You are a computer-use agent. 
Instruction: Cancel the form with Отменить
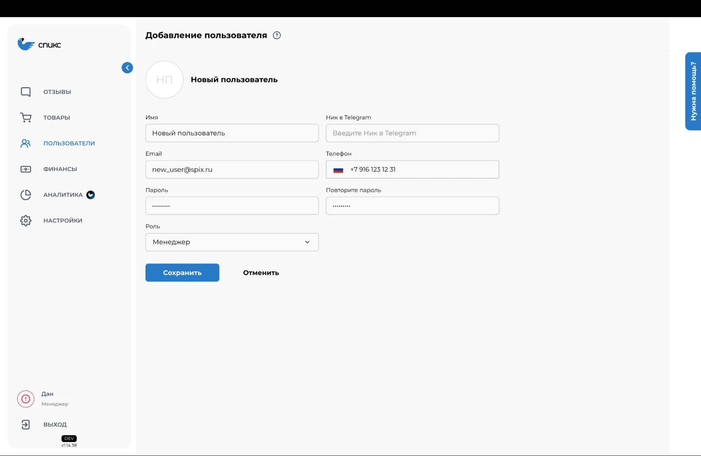(261, 273)
